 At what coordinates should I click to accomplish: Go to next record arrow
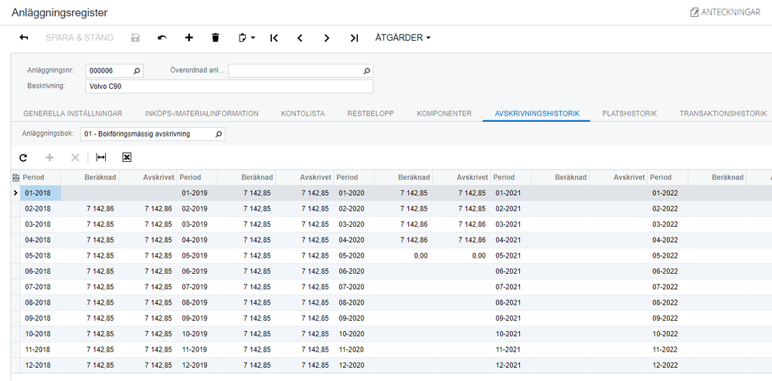coord(327,38)
